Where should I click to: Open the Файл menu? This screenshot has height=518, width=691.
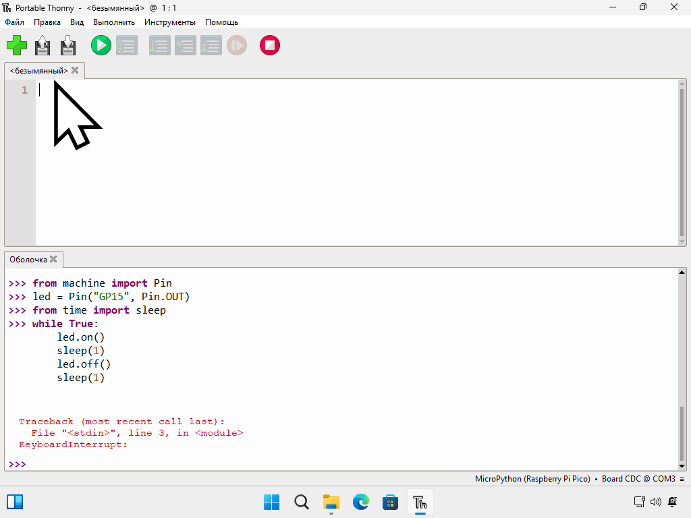[x=15, y=22]
